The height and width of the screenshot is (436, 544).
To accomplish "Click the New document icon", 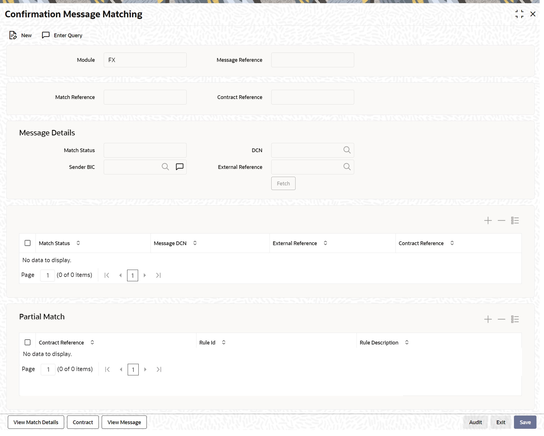I will (13, 35).
